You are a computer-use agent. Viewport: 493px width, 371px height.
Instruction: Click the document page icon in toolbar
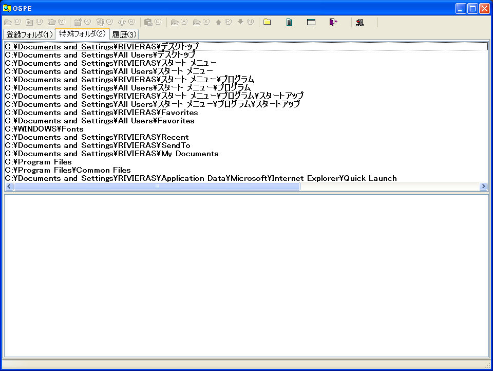tap(289, 22)
